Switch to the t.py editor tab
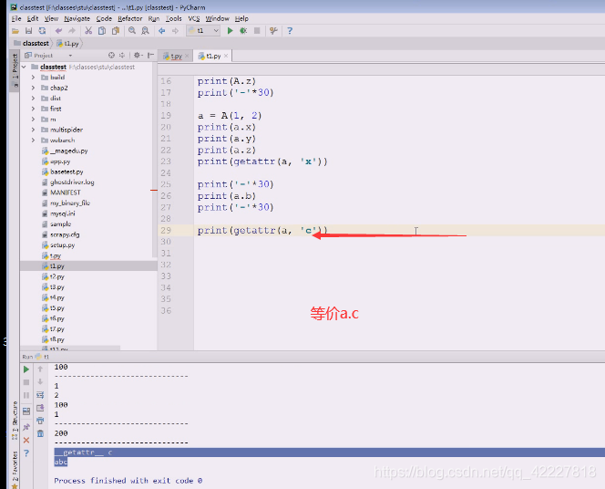Screen dimensions: 605x489 click(x=176, y=56)
